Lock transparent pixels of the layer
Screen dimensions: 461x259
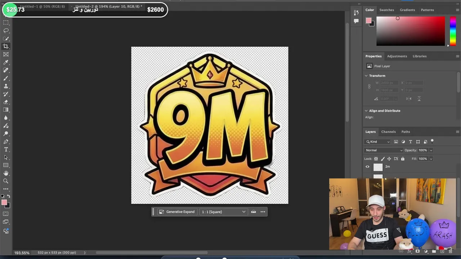376,159
